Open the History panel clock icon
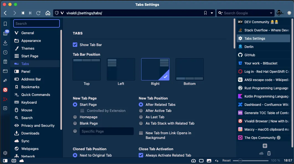The width and height of the screenshot is (294, 164). coord(5,52)
